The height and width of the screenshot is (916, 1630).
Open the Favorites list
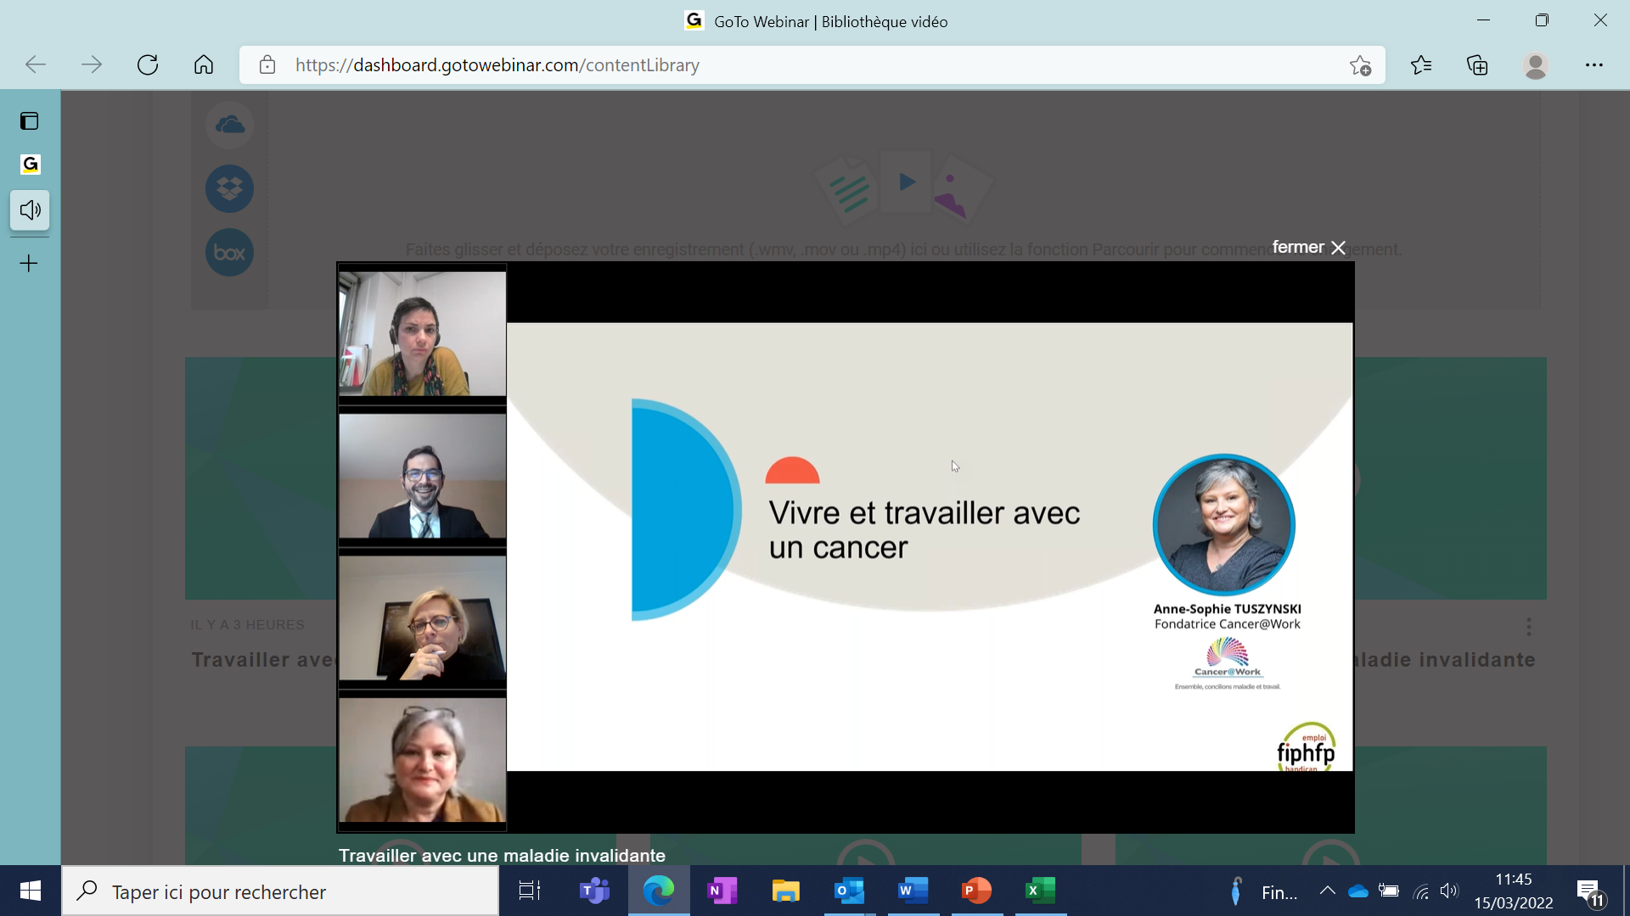pyautogui.click(x=1421, y=64)
